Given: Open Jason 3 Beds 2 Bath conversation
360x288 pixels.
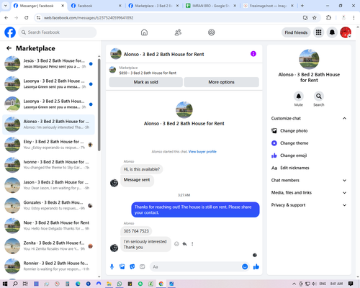Looking at the screenshot, I should pos(48,185).
